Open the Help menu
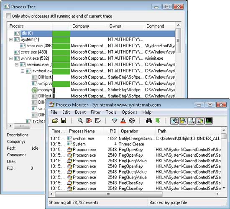Image resolution: width=230 pixels, height=209 pixels. [x=147, y=112]
